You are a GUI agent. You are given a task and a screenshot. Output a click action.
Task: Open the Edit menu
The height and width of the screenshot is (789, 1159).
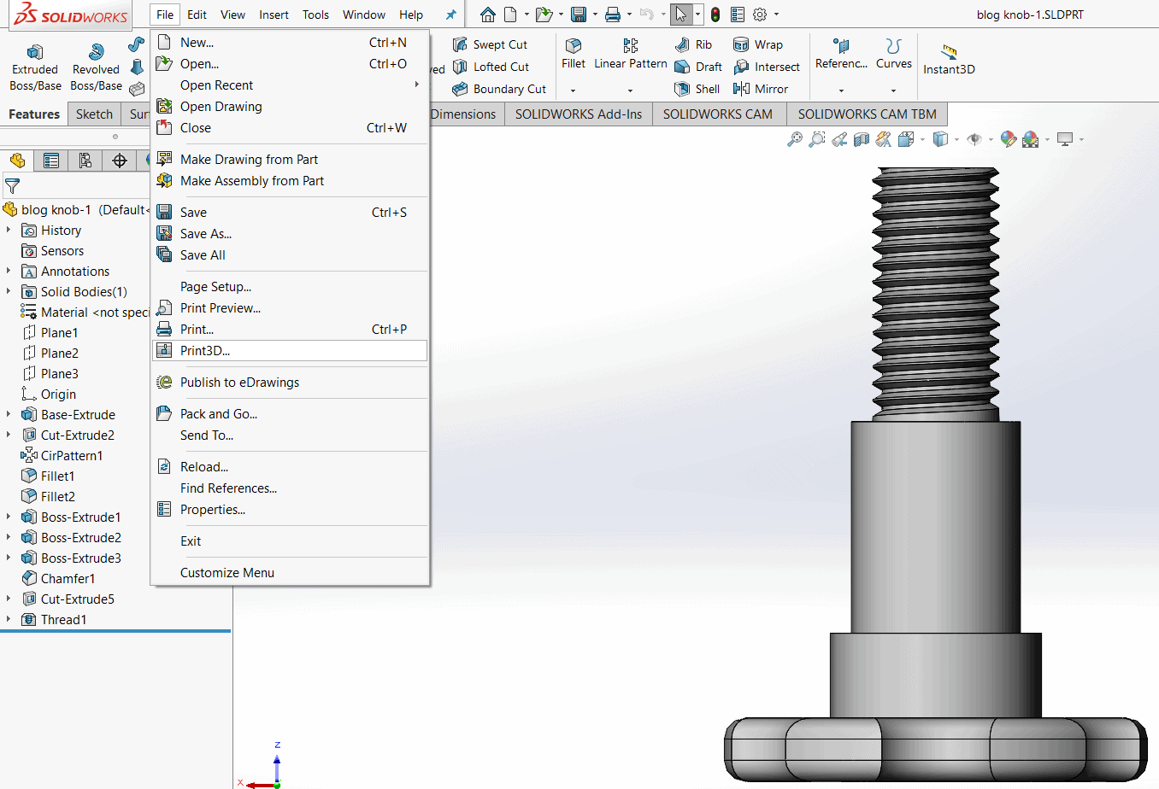click(197, 15)
